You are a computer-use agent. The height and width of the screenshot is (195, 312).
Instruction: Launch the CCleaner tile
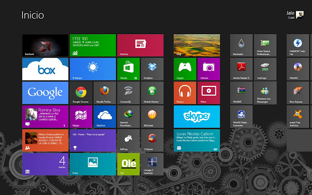pyautogui.click(x=152, y=140)
